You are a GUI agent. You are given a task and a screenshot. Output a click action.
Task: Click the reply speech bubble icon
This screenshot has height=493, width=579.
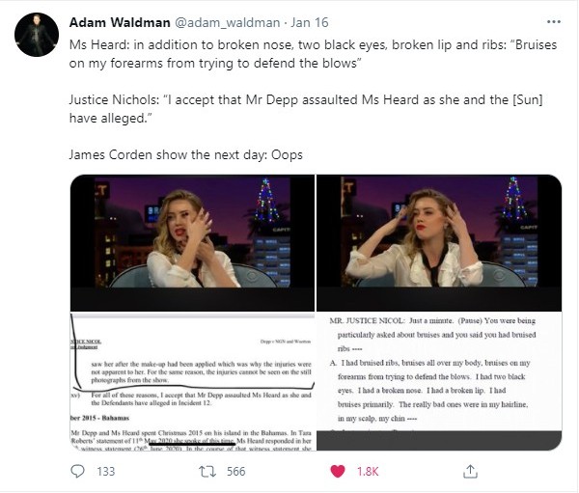77,471
